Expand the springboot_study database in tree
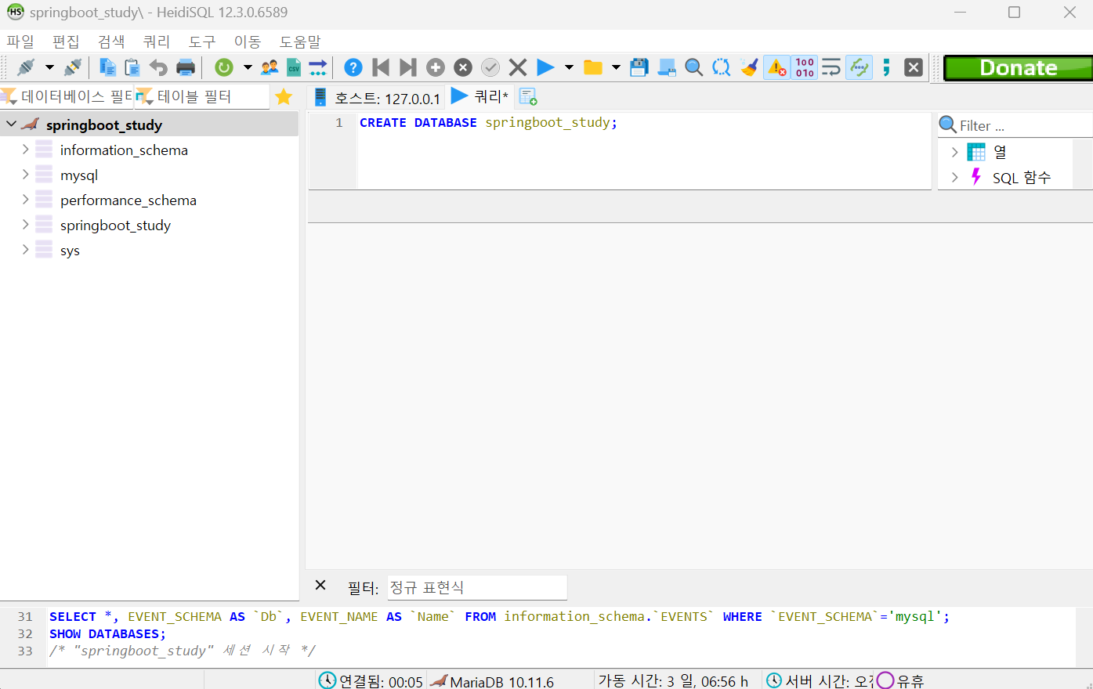The width and height of the screenshot is (1093, 689). [26, 224]
